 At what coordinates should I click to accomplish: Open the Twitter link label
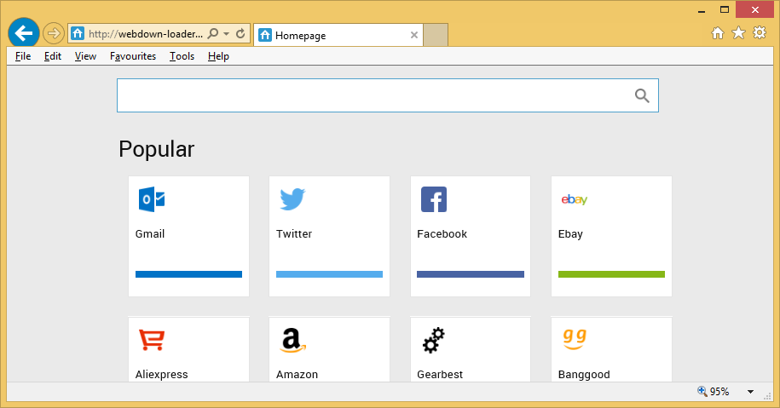[294, 234]
